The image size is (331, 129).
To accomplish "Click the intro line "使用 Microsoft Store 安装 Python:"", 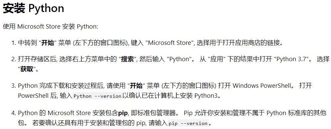I will pos(51,27).
